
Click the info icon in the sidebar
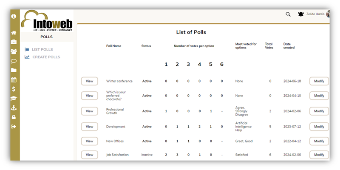[14, 16]
